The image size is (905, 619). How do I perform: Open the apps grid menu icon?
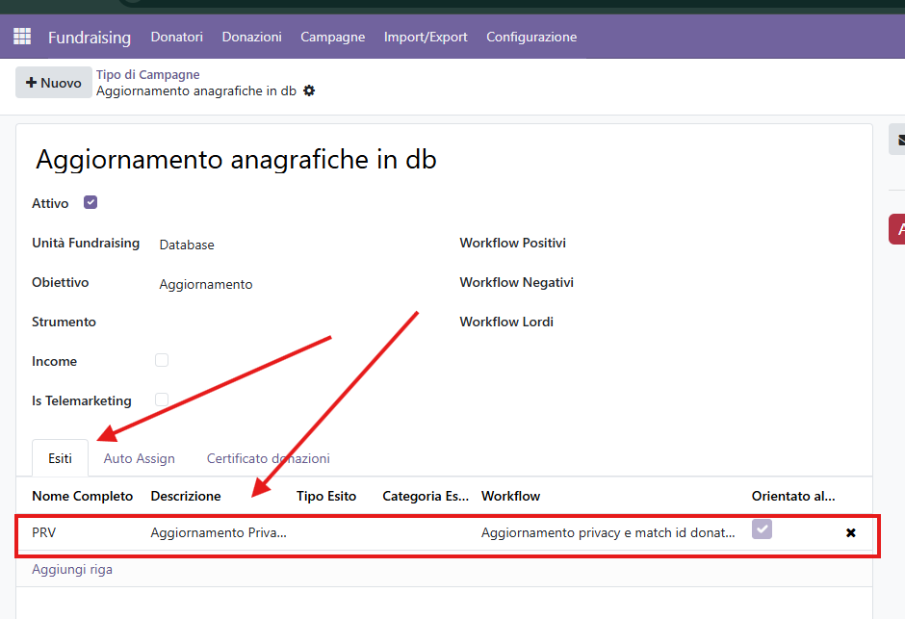22,37
